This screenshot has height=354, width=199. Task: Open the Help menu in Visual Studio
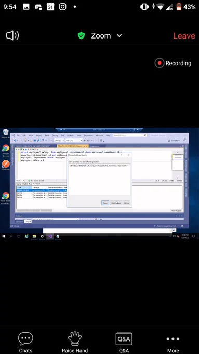click(x=108, y=135)
